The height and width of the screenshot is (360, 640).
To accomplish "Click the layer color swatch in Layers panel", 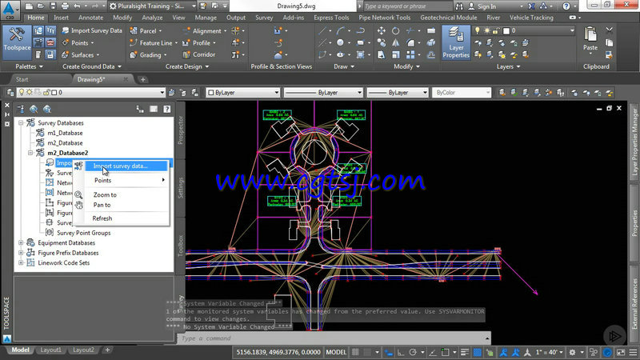I will (506, 30).
